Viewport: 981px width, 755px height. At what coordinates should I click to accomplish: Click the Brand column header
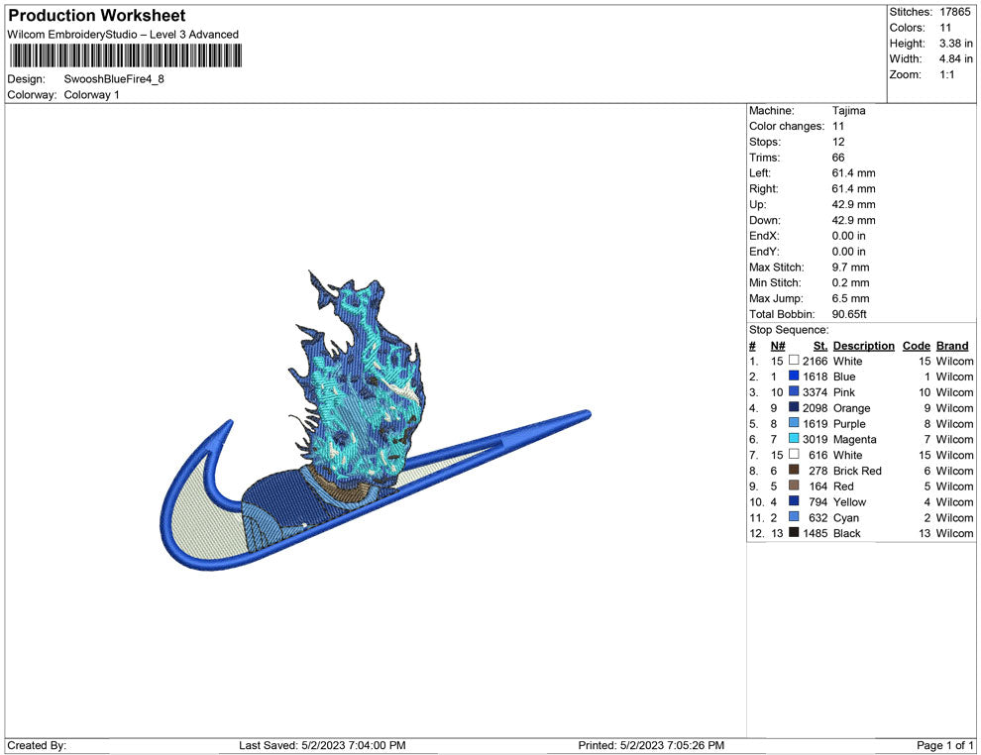[951, 346]
